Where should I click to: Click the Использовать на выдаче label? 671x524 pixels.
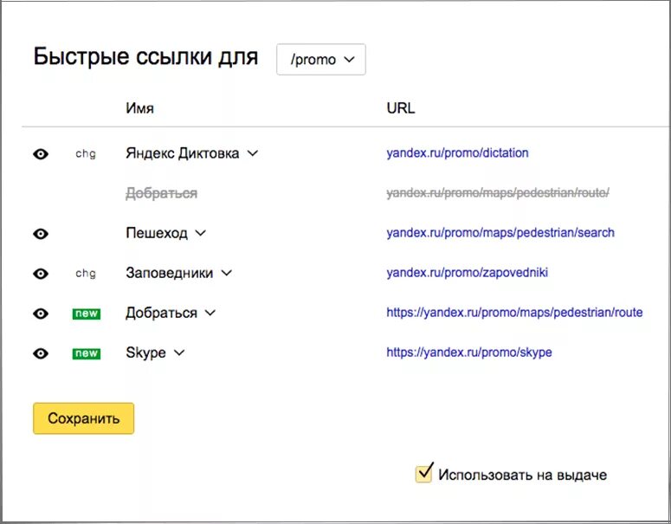(522, 475)
